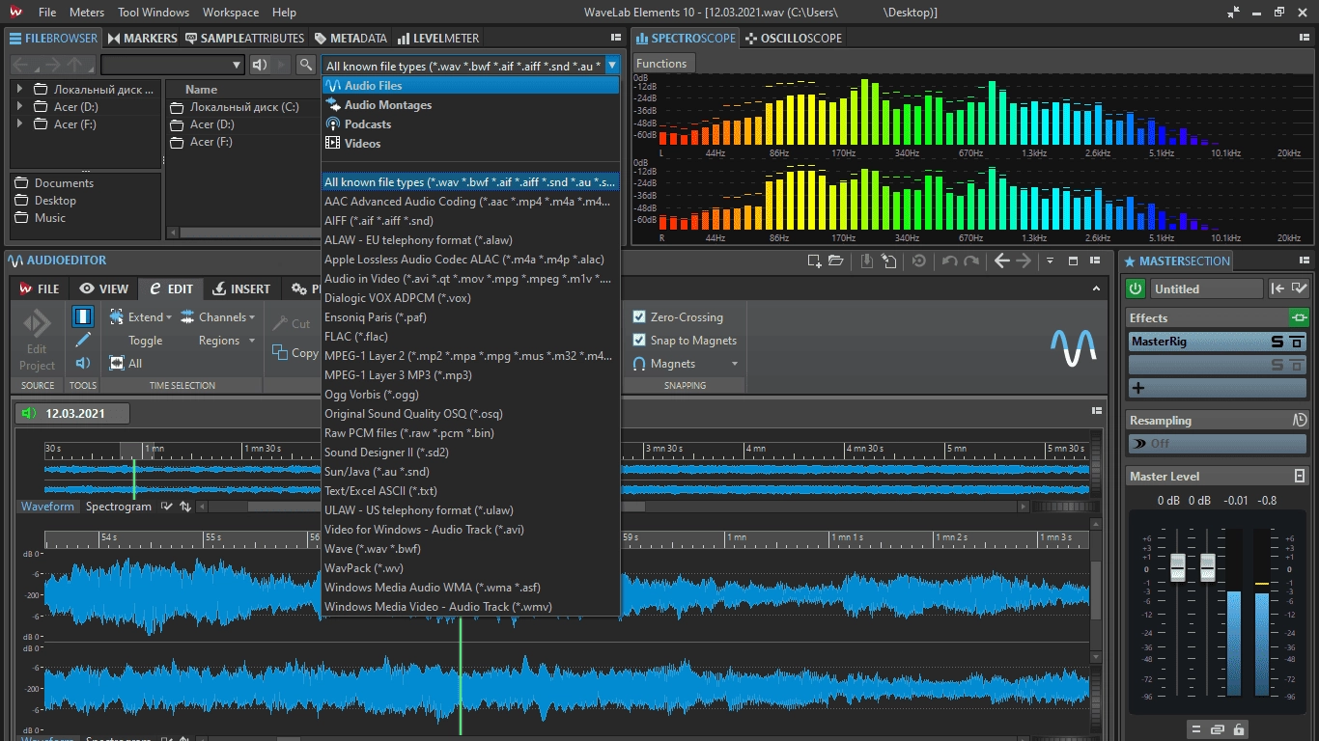
Task: Toggle the Master Level collapse box icon
Action: tap(1300, 476)
